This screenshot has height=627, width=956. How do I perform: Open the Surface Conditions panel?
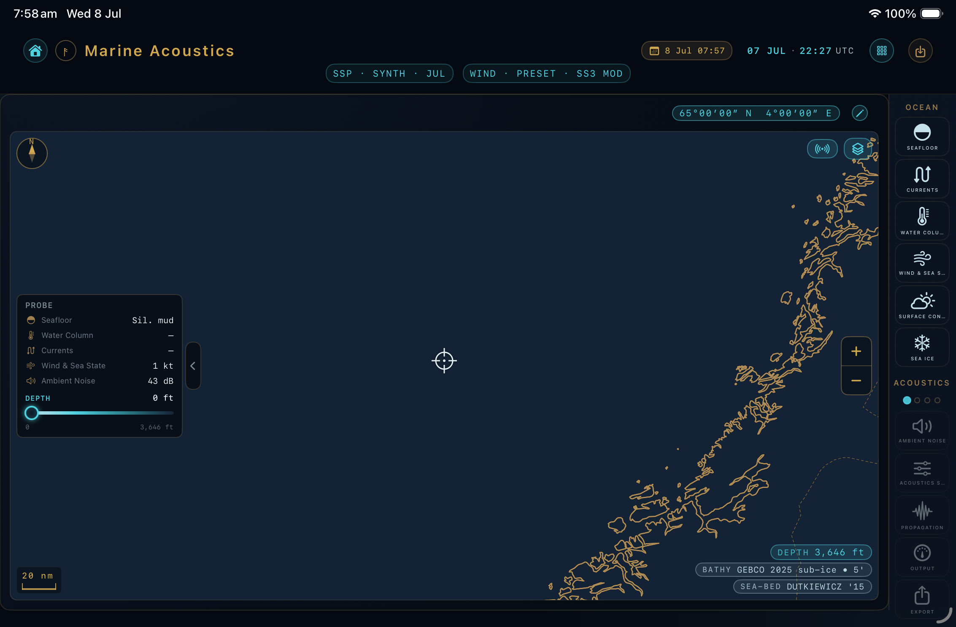[922, 305]
